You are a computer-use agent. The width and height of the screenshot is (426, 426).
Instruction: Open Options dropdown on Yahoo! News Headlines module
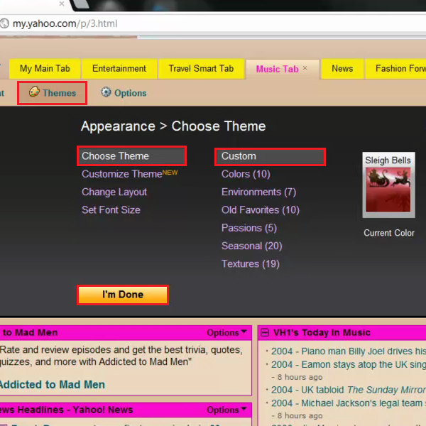tap(226, 410)
